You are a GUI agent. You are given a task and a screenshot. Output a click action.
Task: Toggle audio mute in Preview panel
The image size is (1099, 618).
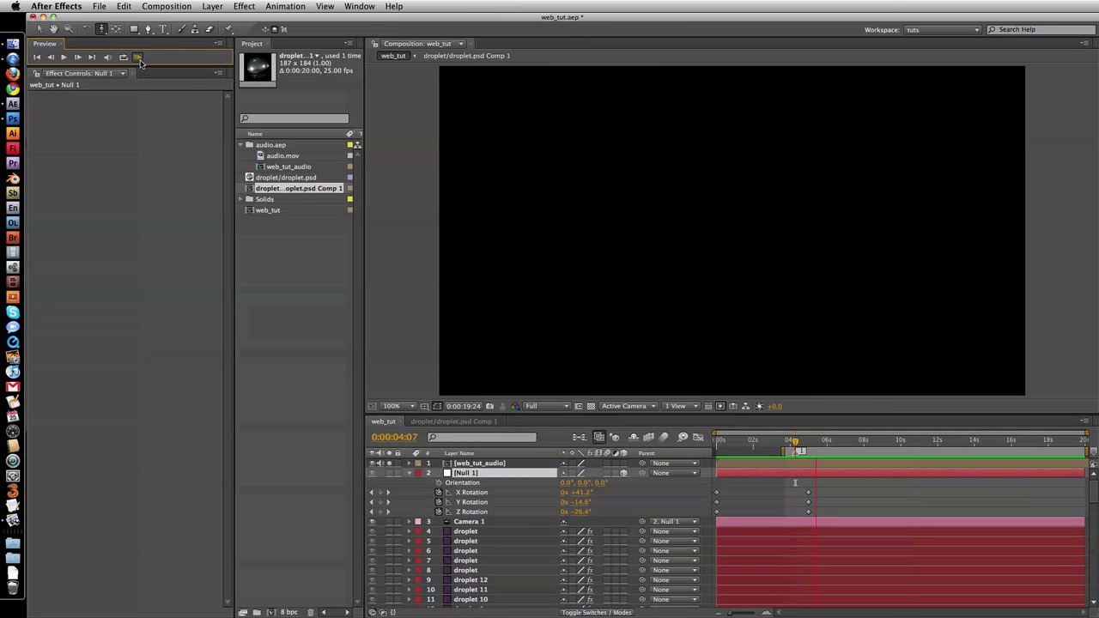click(x=107, y=58)
